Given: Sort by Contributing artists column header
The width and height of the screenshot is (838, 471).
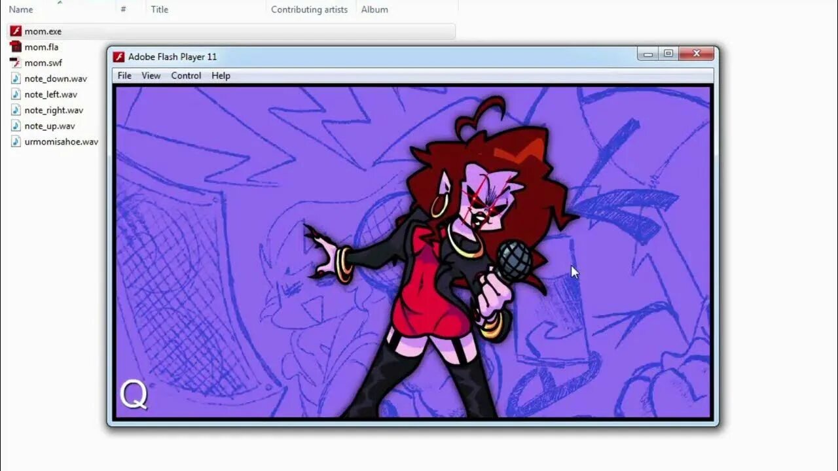Looking at the screenshot, I should click(x=309, y=9).
